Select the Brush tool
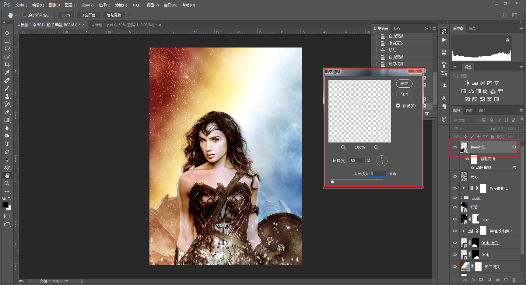 pos(7,88)
